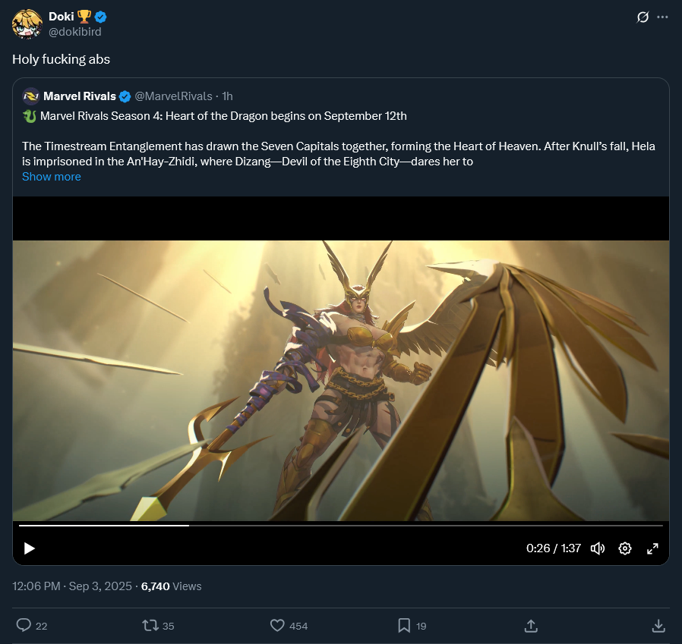
Task: Open the reply comments icon
Action: (24, 625)
